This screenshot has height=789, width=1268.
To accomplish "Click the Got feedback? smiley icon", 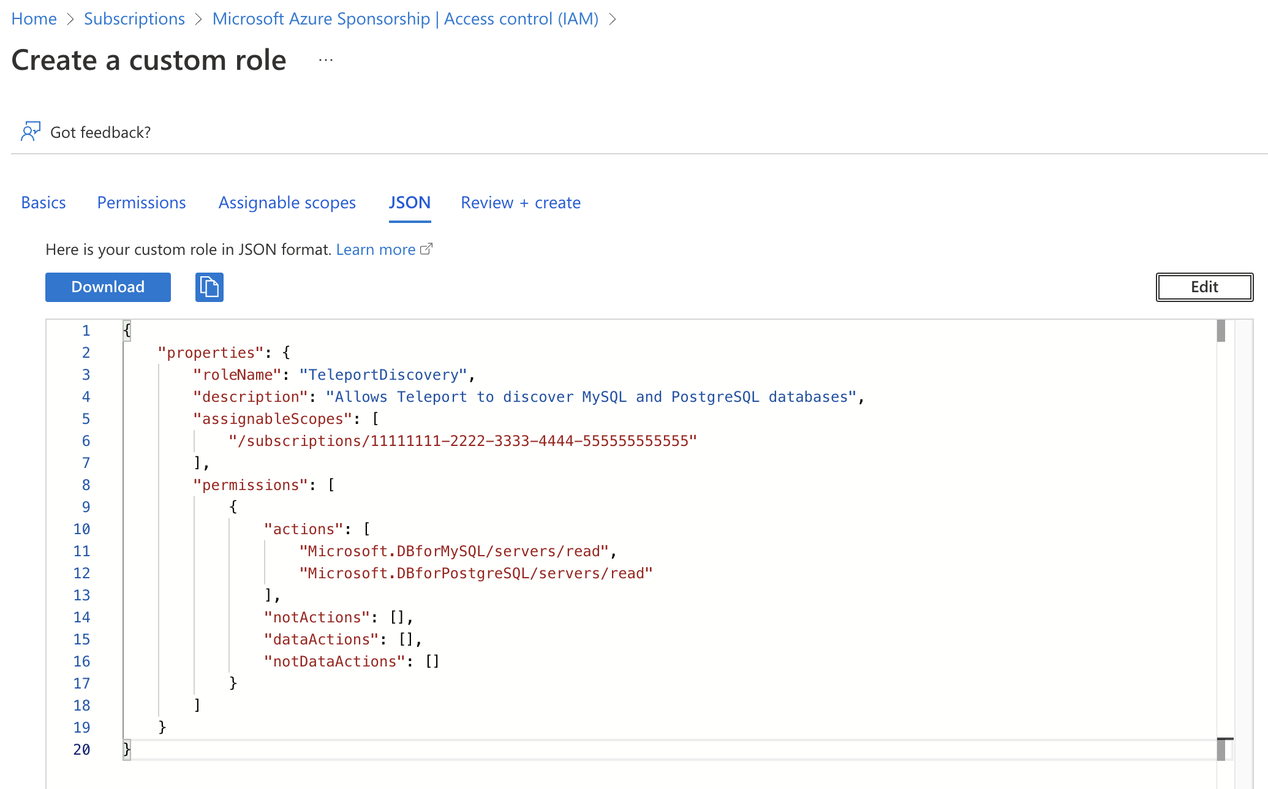I will pos(31,131).
